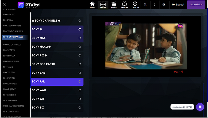Viewport: 208px width, 118px height.
Task: Click the video player preview
Action: tap(146, 46)
